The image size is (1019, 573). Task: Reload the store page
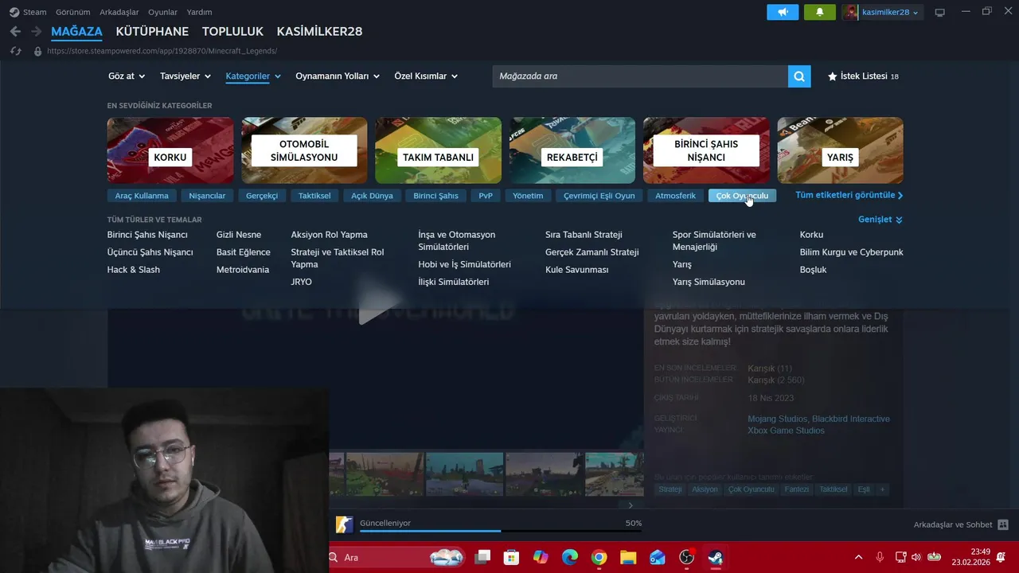click(15, 51)
